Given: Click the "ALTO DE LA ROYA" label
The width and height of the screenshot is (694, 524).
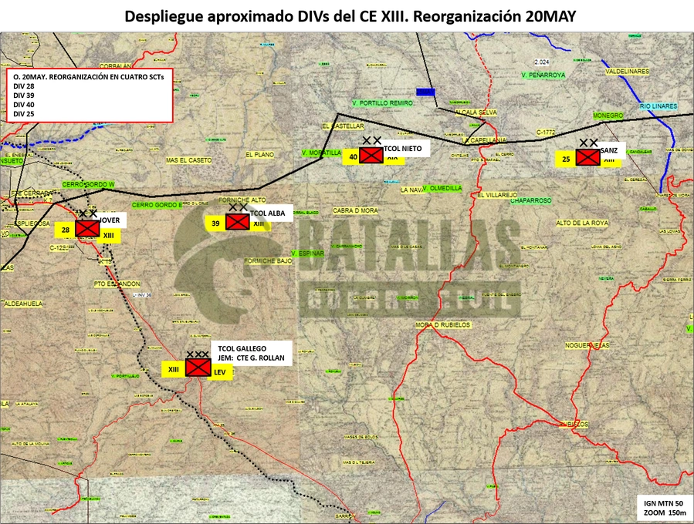Looking at the screenshot, I should click(x=582, y=223).
